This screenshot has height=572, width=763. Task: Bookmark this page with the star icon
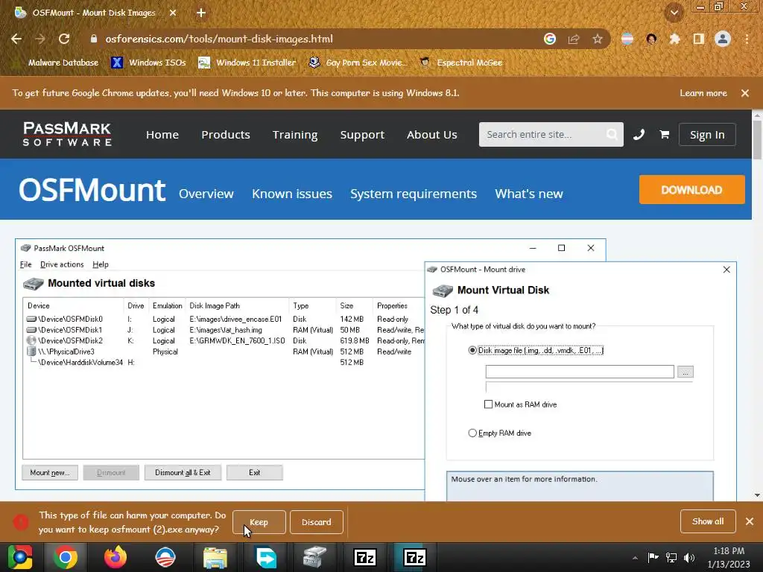598,39
